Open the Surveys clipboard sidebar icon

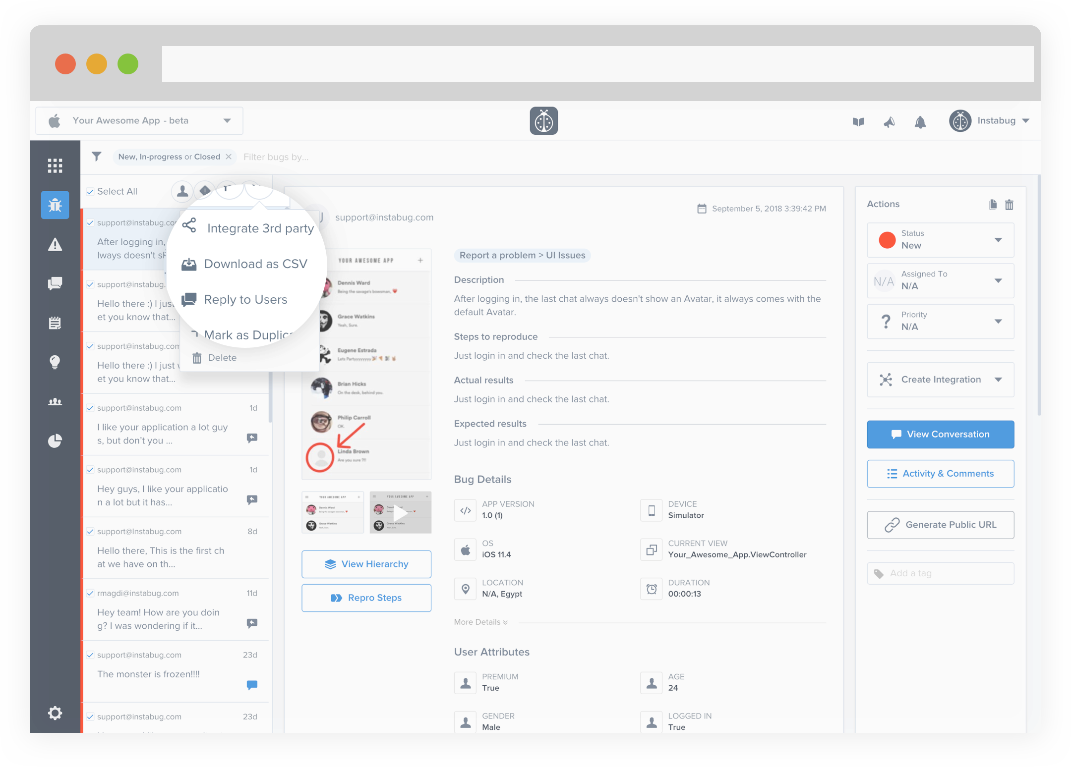[55, 323]
